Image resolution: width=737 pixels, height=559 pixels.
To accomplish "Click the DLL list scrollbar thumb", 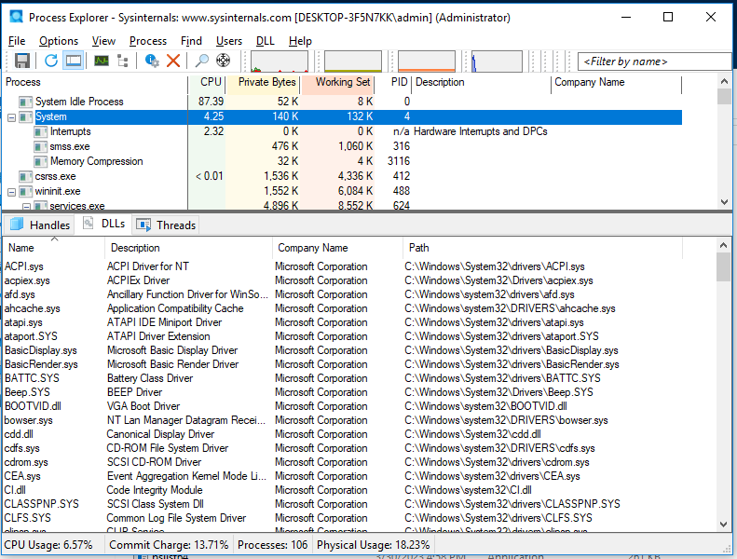I will pyautogui.click(x=724, y=267).
